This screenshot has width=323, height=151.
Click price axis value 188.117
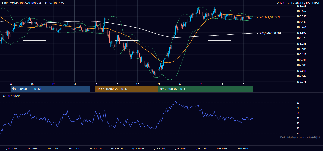click(x=301, y=54)
